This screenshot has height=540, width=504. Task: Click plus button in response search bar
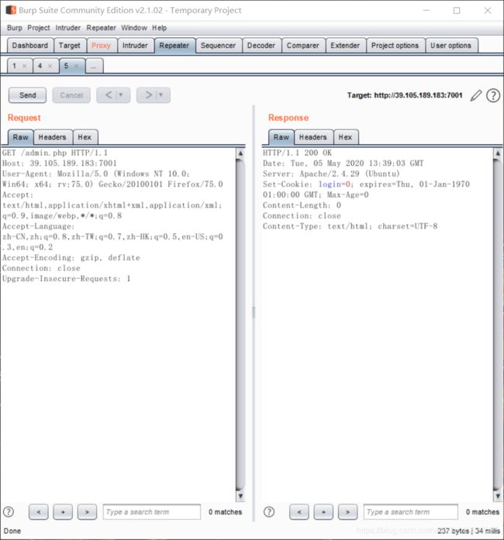tap(323, 512)
